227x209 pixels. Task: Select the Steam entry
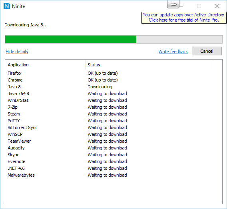point(14,114)
